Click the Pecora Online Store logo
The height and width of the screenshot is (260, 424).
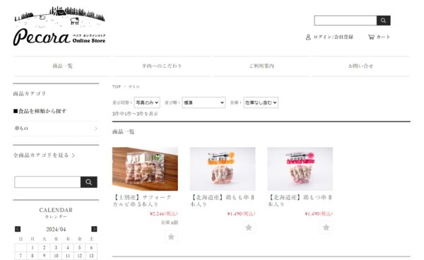click(59, 26)
